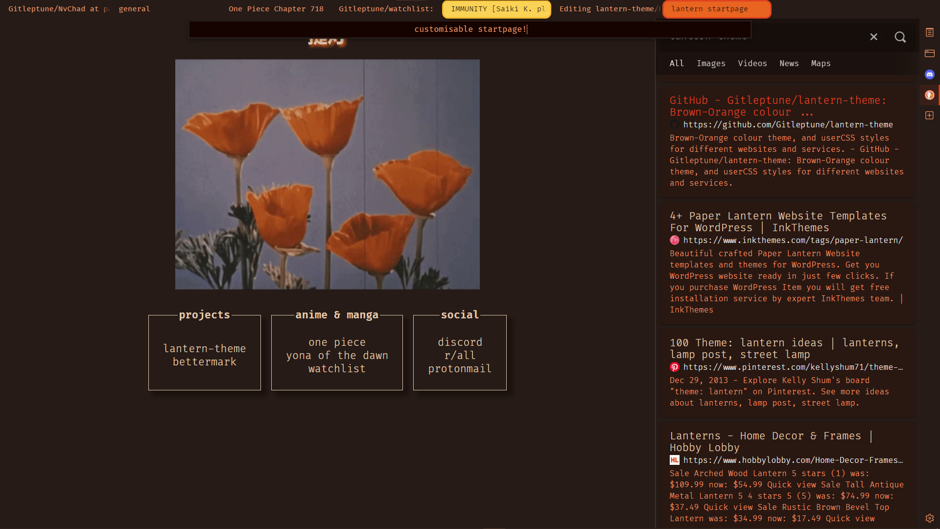Viewport: 940px width, 529px height.
Task: Click the orange poppies image
Action: point(327,174)
